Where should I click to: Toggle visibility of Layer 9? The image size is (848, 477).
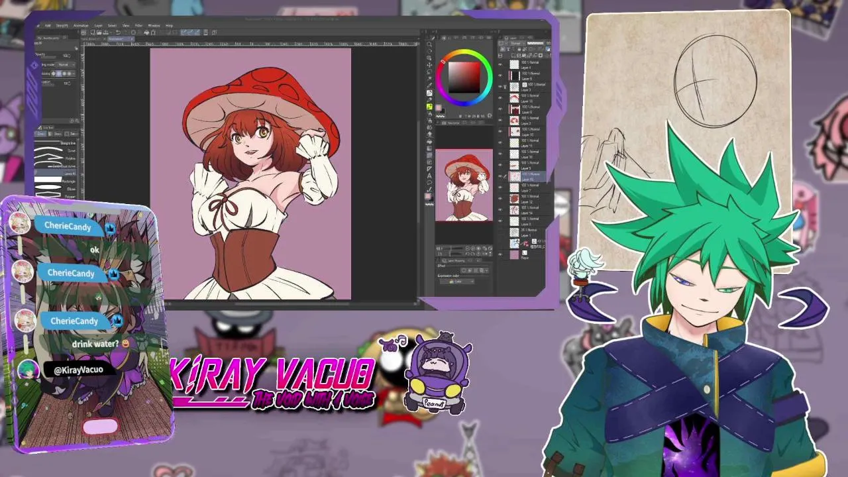[x=500, y=109]
